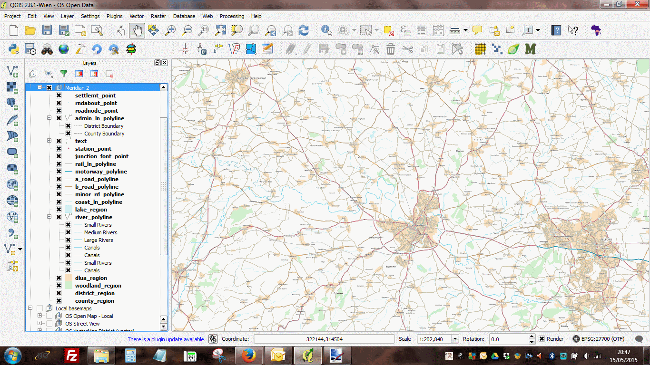Select the Measure ruler tool
The width and height of the screenshot is (650, 365).
pos(455,30)
